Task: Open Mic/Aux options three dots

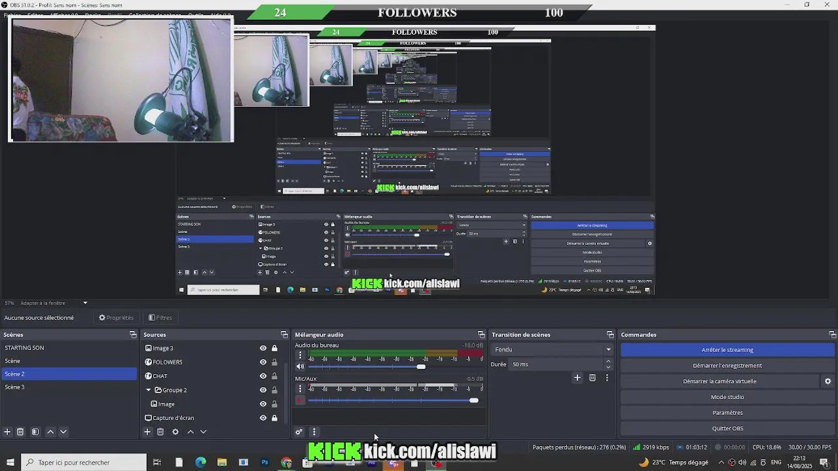Action: (301, 389)
